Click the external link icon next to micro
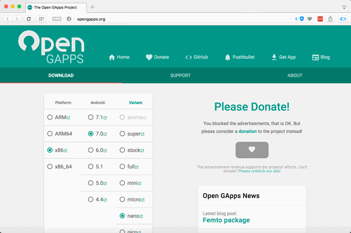 click(143, 200)
